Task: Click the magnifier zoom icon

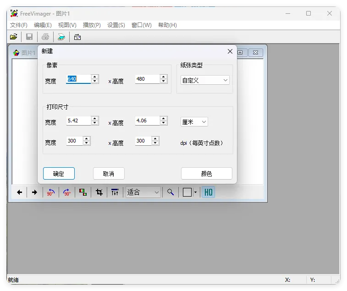Action: 171,192
